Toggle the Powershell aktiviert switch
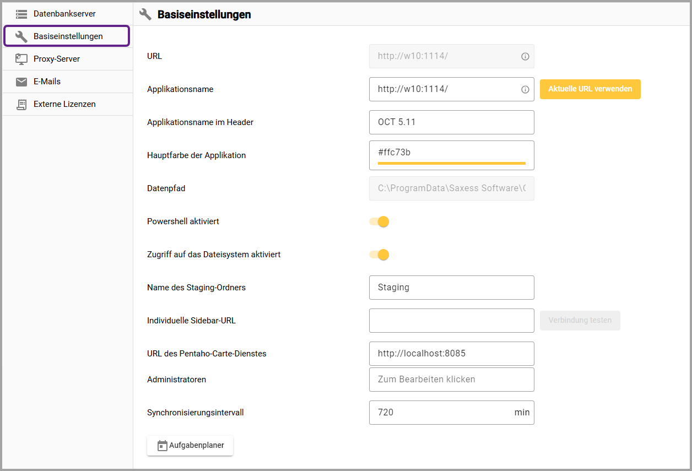692x471 pixels. coord(380,221)
